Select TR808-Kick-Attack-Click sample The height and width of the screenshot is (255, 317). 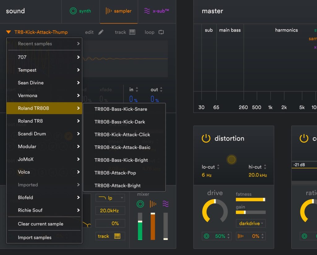122,135
